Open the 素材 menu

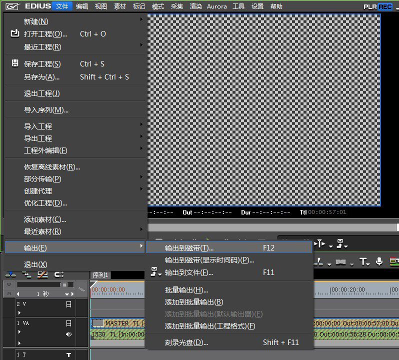pyautogui.click(x=120, y=6)
